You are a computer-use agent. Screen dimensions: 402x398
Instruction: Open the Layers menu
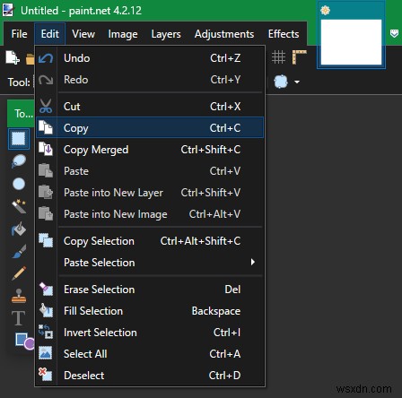[166, 34]
